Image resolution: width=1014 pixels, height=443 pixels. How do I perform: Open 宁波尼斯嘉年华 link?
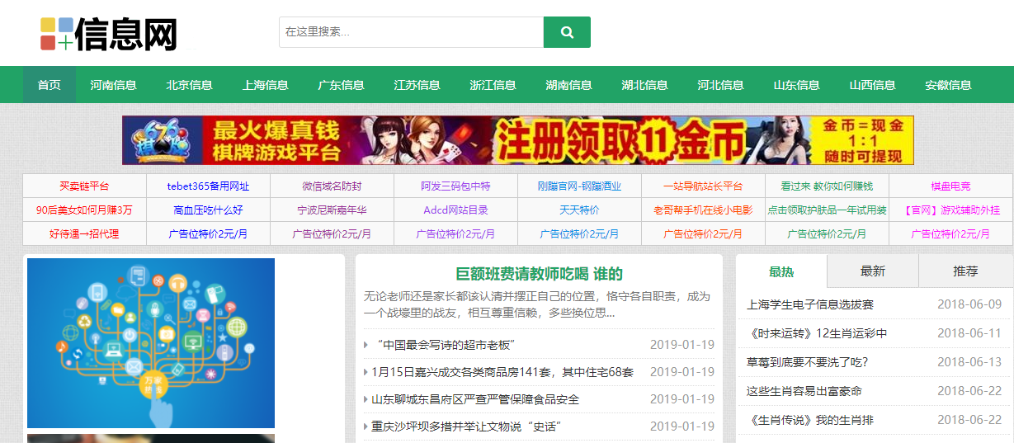[x=332, y=210]
